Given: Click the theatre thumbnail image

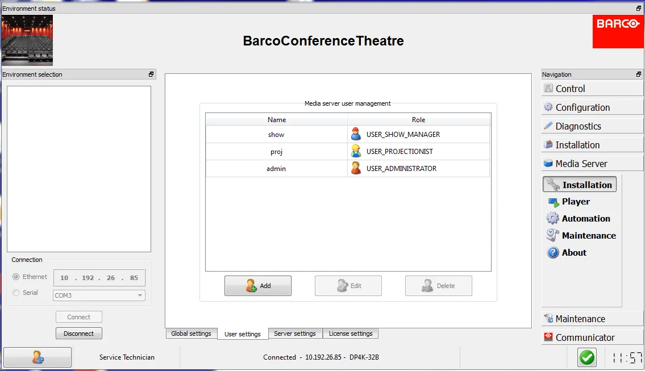Looking at the screenshot, I should point(27,40).
